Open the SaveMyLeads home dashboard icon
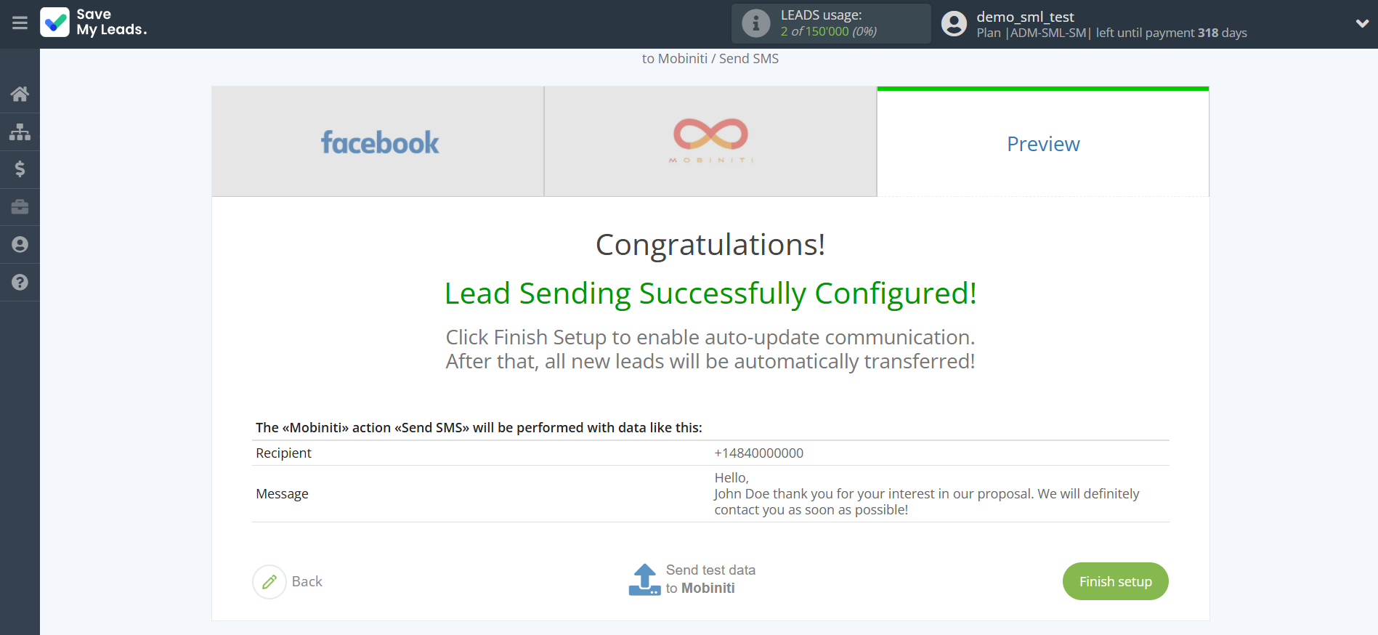The width and height of the screenshot is (1378, 635). click(x=20, y=94)
